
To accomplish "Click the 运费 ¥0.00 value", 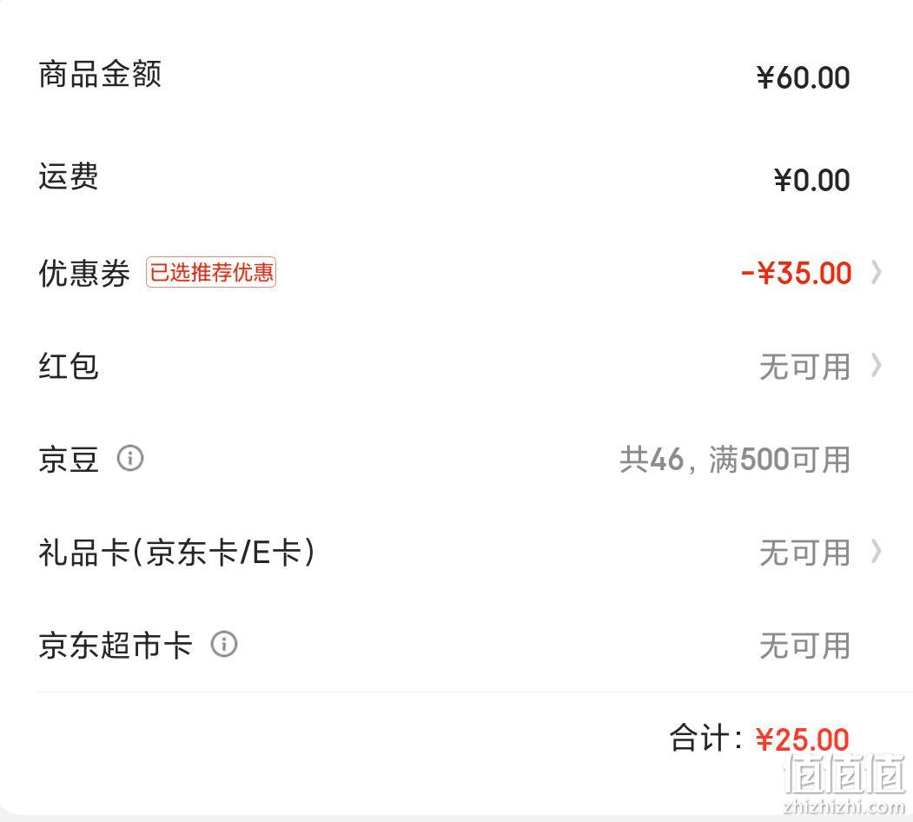I will coord(811,180).
